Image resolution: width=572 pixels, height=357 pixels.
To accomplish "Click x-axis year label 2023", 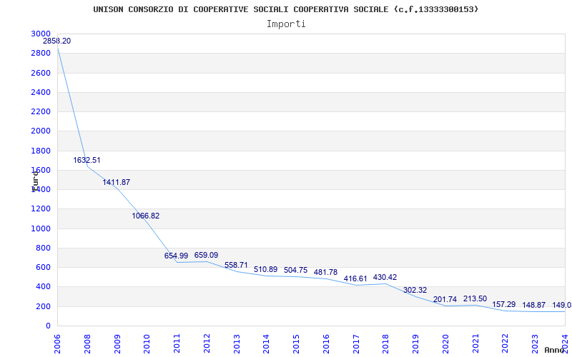I will [535, 344].
